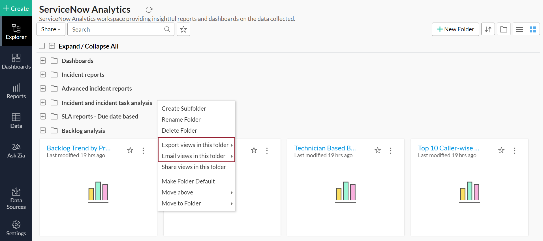Click the refresh icon beside workspace title
Screen dimensions: 543x241
tap(149, 10)
